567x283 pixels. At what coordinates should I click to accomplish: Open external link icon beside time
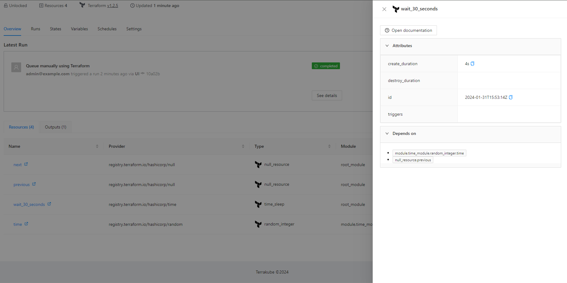(26, 224)
